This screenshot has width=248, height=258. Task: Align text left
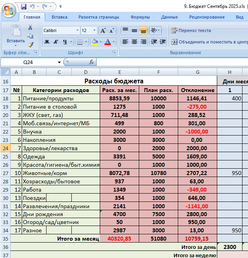[125, 42]
